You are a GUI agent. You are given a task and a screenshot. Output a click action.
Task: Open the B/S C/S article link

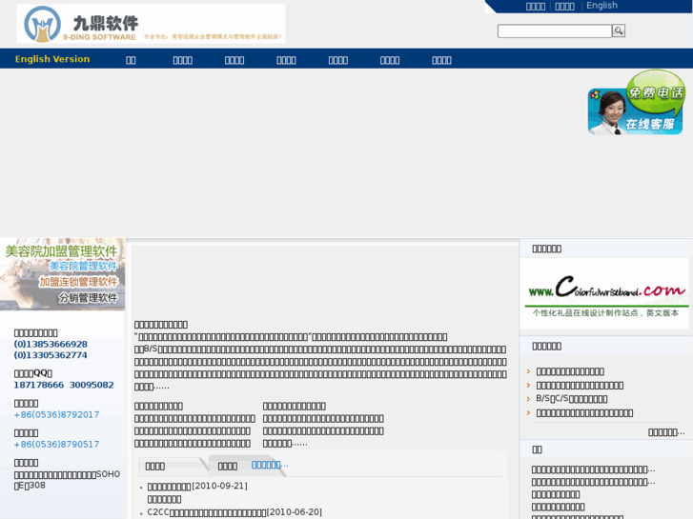[571, 399]
